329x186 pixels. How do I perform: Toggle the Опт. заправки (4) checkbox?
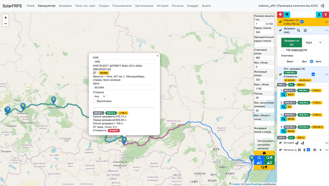pos(313,74)
